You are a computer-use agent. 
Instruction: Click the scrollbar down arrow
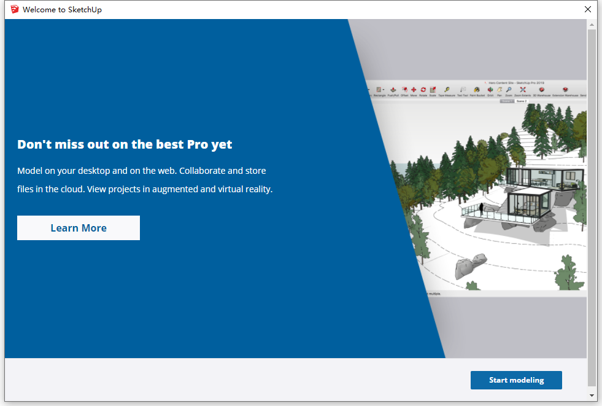592,395
